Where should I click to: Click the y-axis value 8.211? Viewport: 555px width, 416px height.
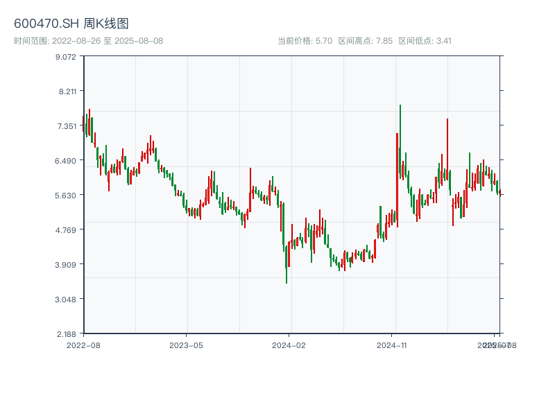[67, 92]
